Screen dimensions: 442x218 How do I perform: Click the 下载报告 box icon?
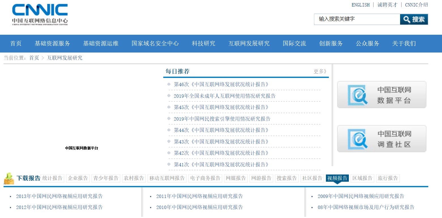point(9,178)
